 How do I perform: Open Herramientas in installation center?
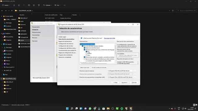pyautogui.click(x=36, y=35)
